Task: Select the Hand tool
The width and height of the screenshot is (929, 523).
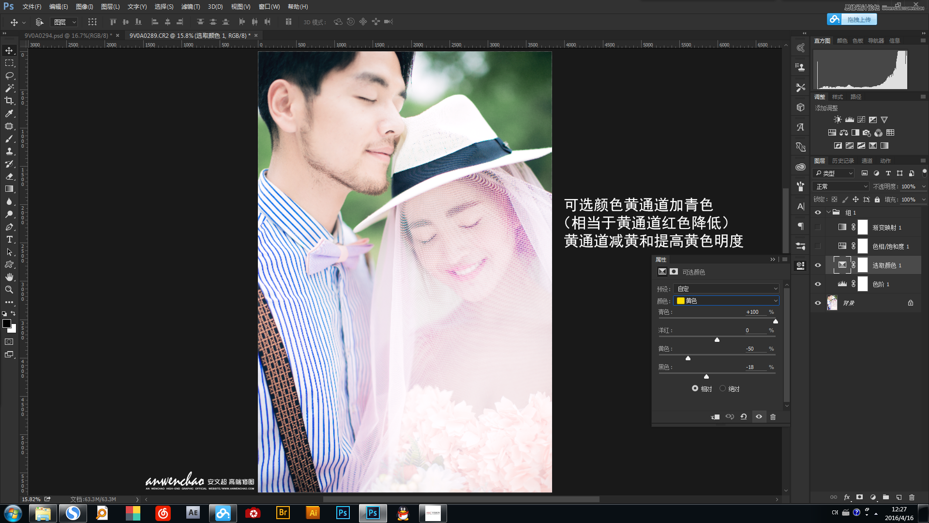Action: [9, 277]
